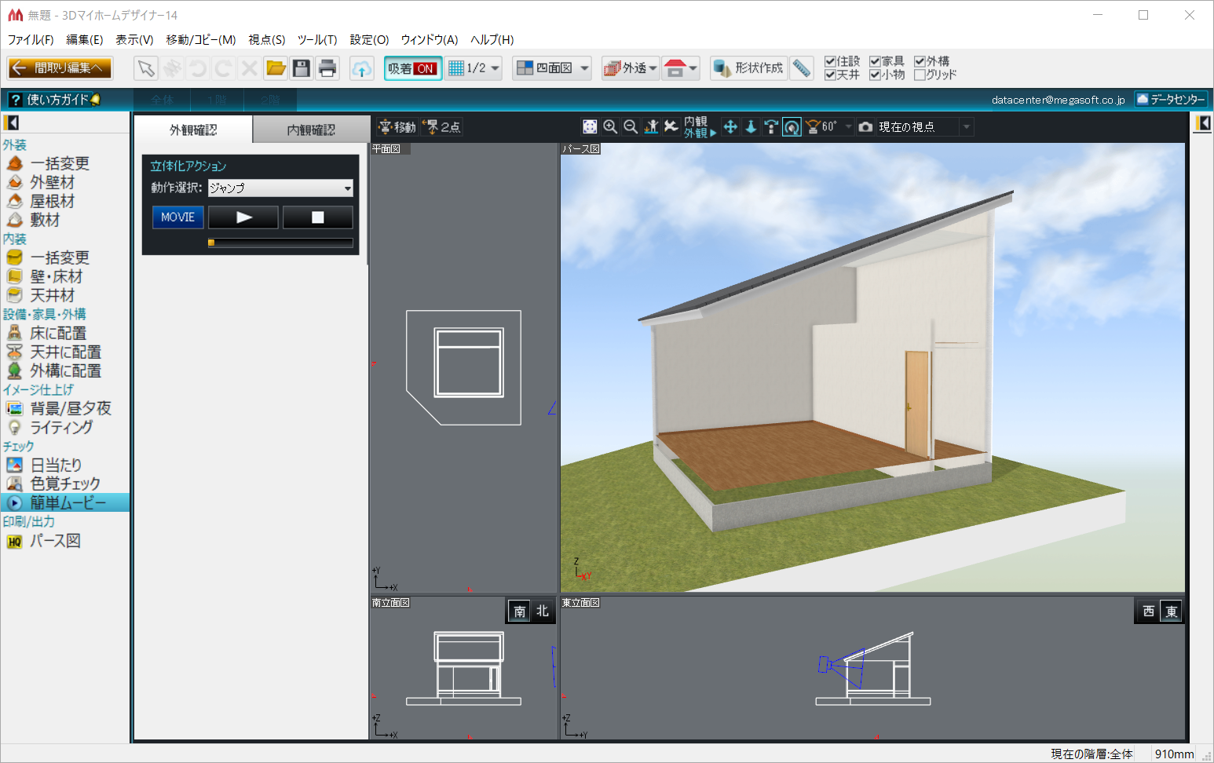Image resolution: width=1214 pixels, height=763 pixels.
Task: Click the cloud upload icon
Action: pyautogui.click(x=361, y=68)
